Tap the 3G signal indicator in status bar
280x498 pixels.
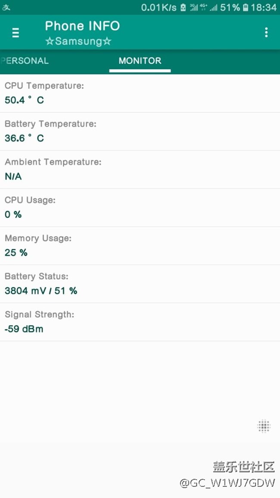click(194, 7)
